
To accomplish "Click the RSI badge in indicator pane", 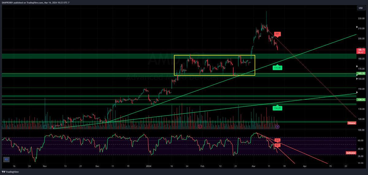I will pyautogui.click(x=6, y=159).
